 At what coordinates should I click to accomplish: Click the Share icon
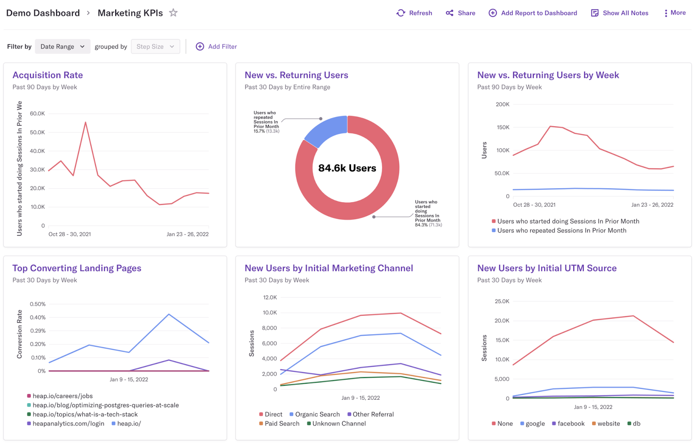449,13
